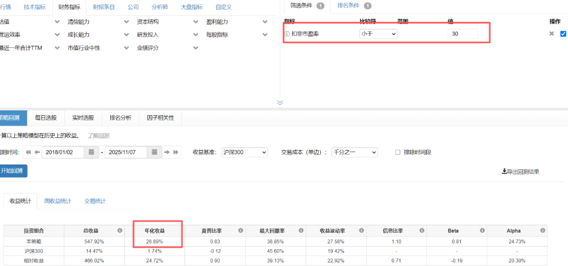This screenshot has height=266, width=568.
Task: Expand the 成长能力 category
Action: (126, 35)
